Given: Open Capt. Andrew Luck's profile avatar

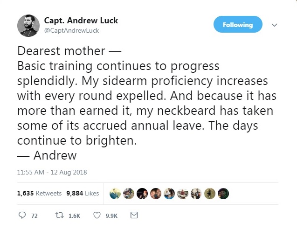Looking at the screenshot, I should coord(28,25).
